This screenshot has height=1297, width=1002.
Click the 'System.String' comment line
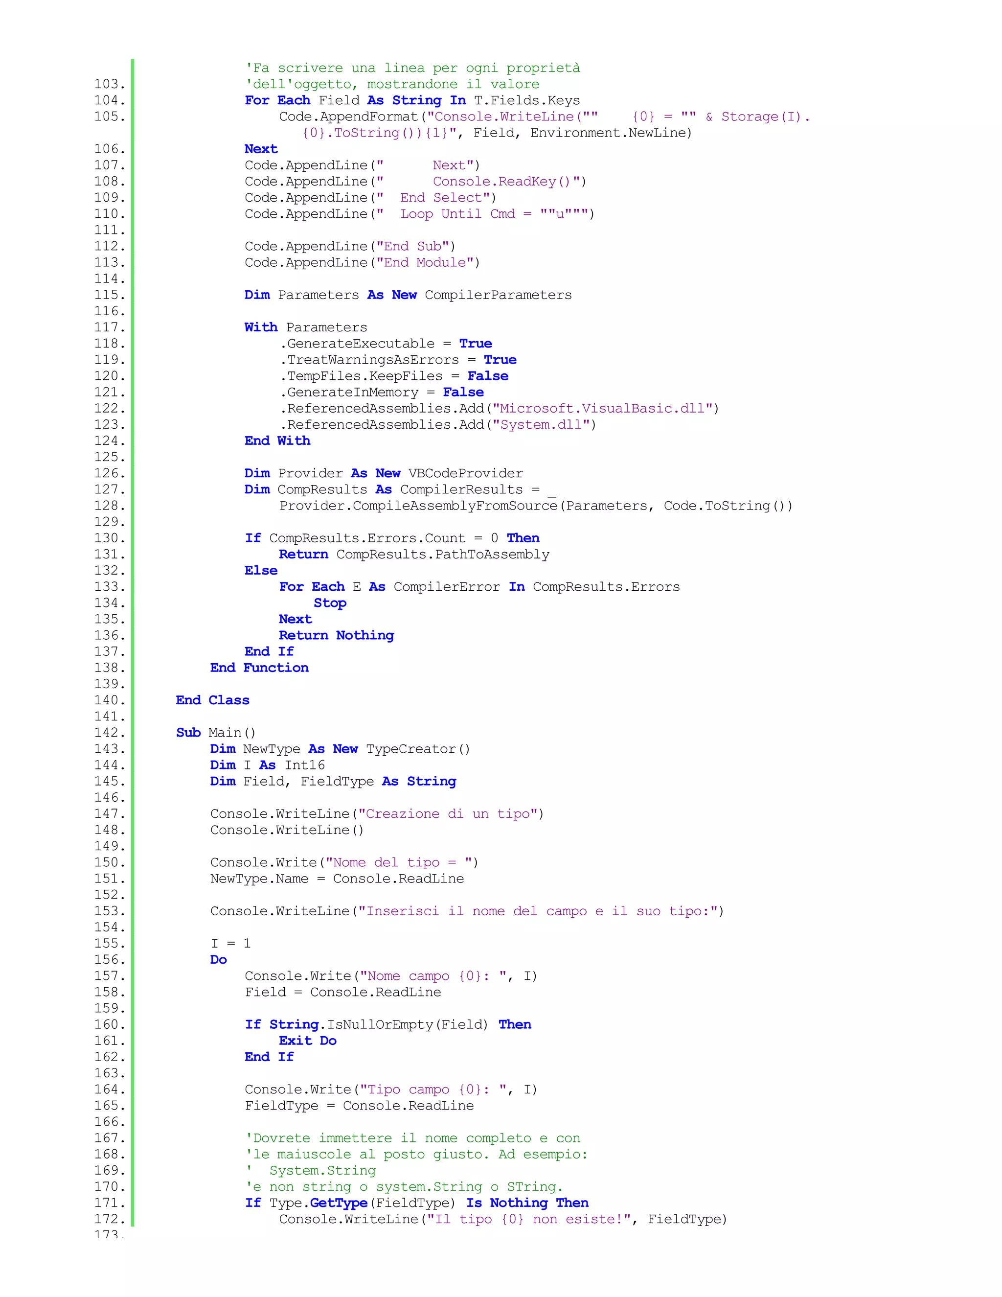point(311,1171)
